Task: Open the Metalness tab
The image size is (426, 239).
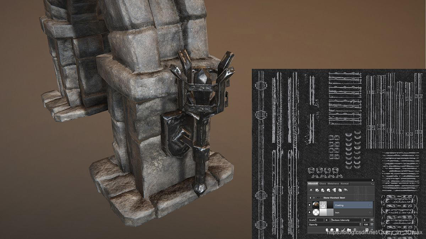Action: (x=333, y=183)
